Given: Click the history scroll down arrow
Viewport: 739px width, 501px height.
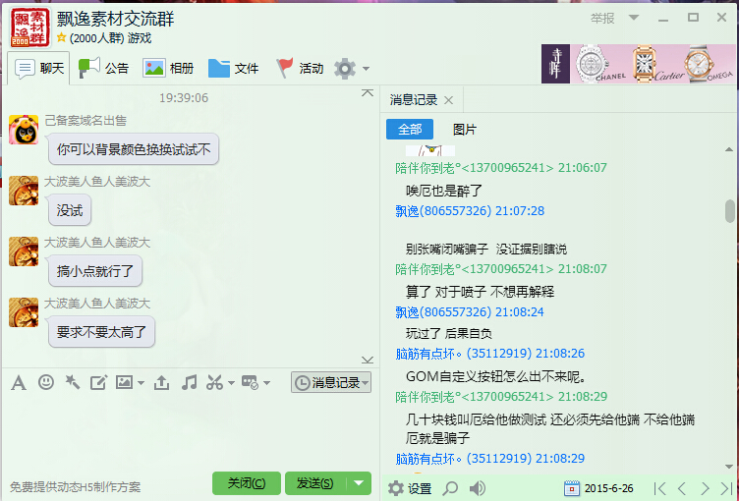Looking at the screenshot, I should point(729,467).
